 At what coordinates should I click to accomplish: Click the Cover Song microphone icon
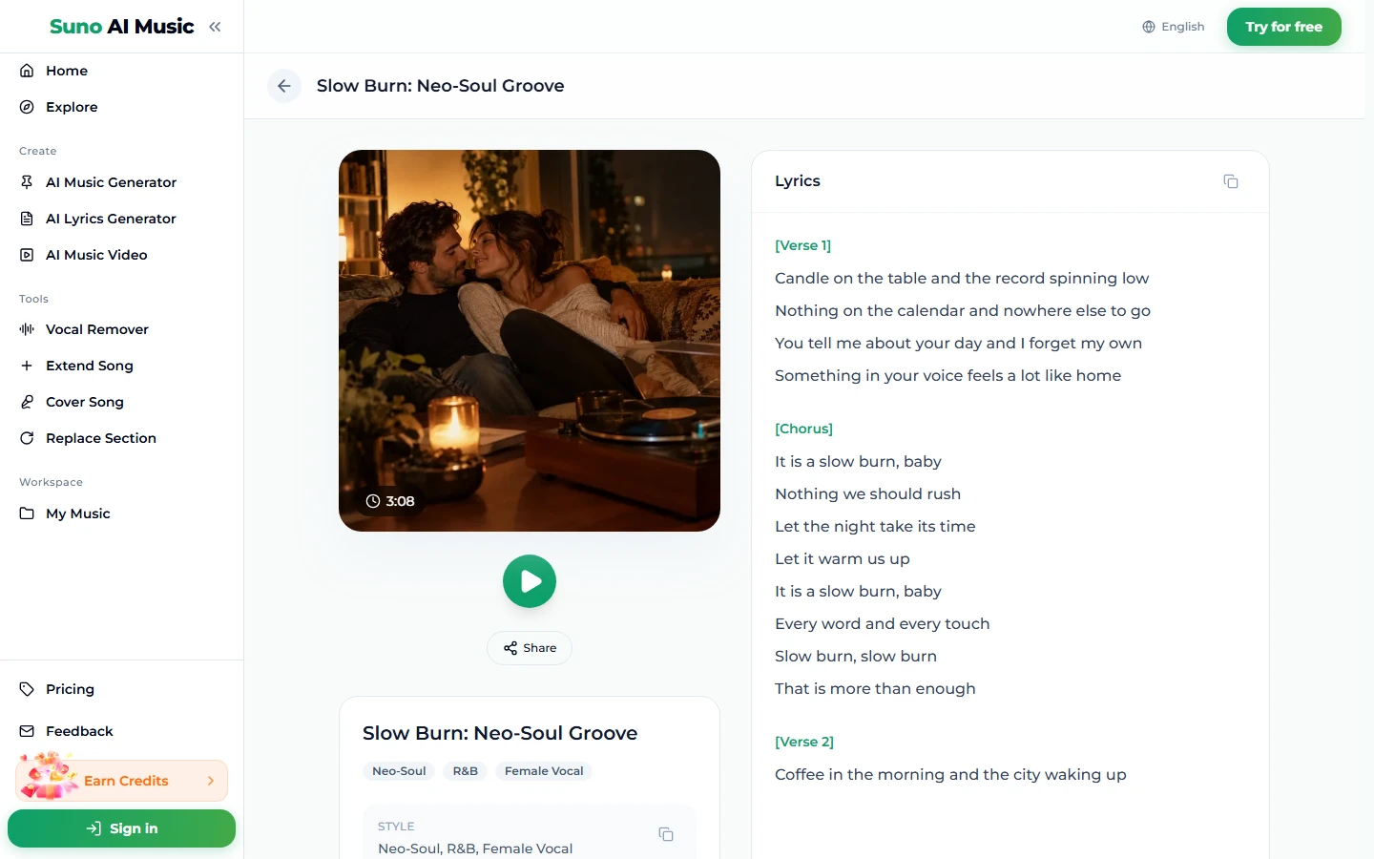coord(27,402)
